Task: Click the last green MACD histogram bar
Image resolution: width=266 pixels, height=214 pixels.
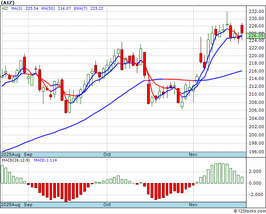Action: point(242,180)
